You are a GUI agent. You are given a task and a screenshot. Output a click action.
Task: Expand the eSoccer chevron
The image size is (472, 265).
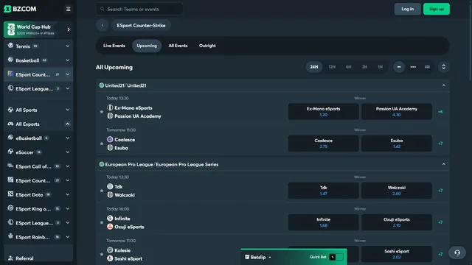click(67, 152)
